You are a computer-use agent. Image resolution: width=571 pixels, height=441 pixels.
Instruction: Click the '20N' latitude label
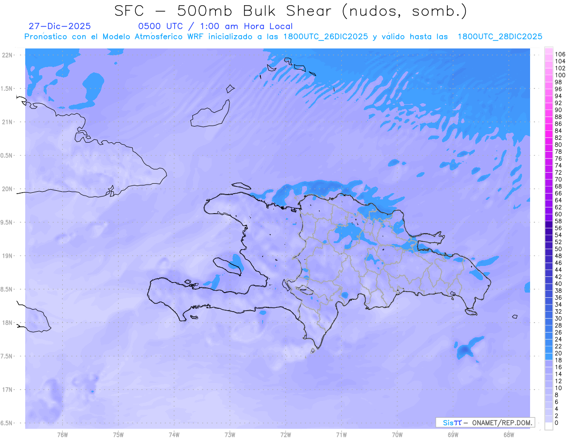point(7,189)
